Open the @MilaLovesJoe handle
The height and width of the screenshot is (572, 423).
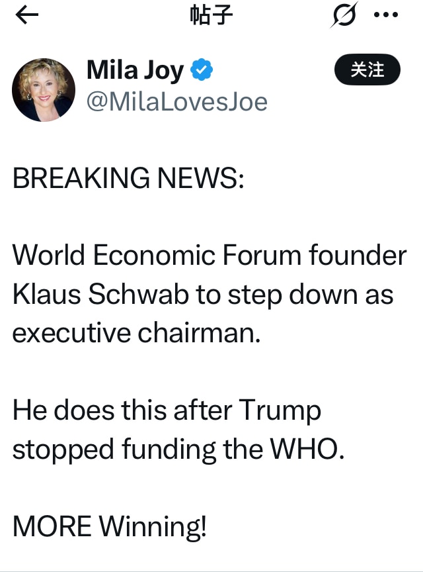click(x=176, y=102)
